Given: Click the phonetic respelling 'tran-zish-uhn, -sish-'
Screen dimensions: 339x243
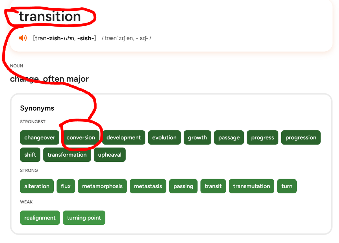Looking at the screenshot, I should (64, 38).
